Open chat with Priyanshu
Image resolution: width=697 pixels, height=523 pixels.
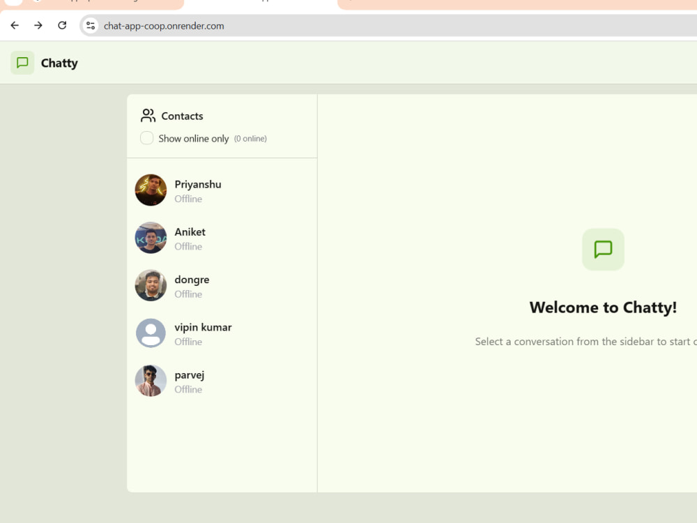pyautogui.click(x=222, y=190)
